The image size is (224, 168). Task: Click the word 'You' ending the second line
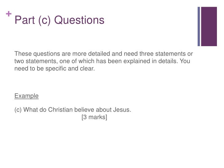[x=185, y=61]
